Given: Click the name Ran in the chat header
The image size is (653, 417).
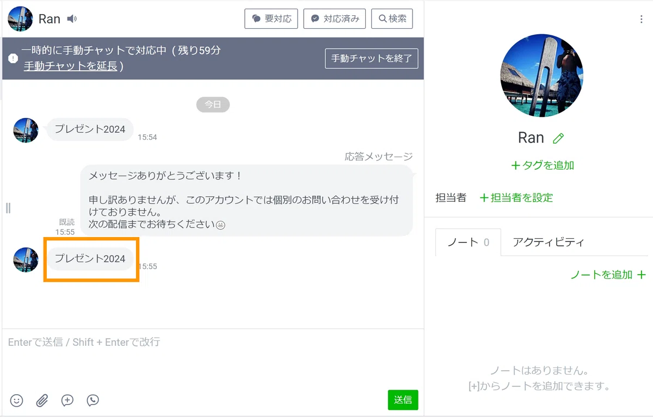Looking at the screenshot, I should point(49,19).
